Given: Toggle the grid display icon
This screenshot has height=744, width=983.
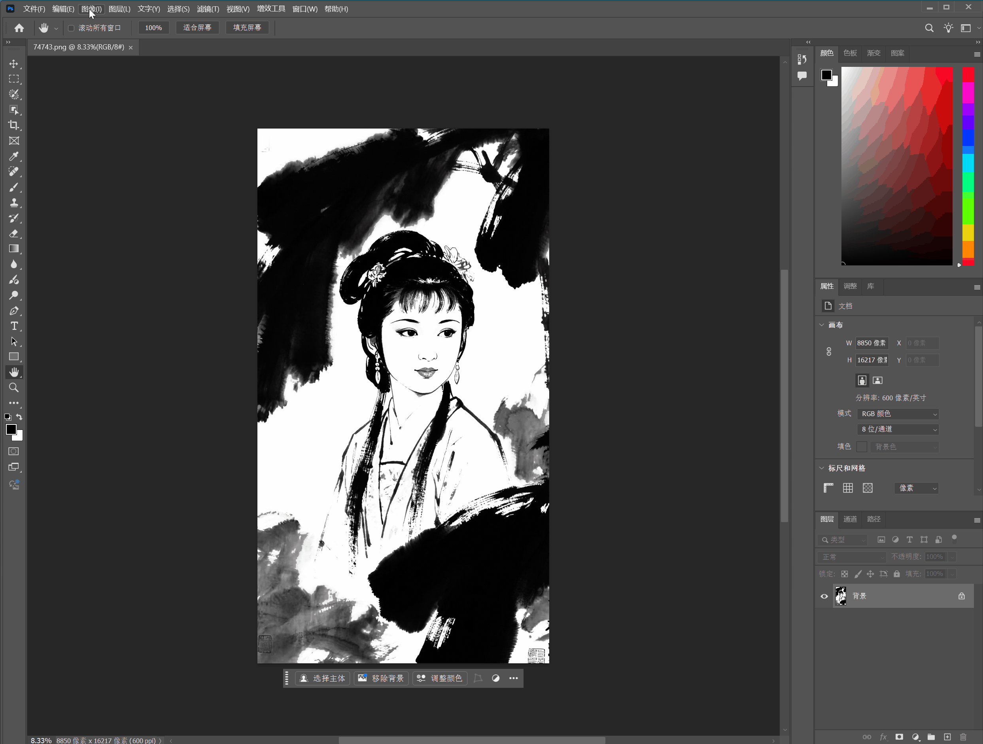Looking at the screenshot, I should pyautogui.click(x=848, y=488).
